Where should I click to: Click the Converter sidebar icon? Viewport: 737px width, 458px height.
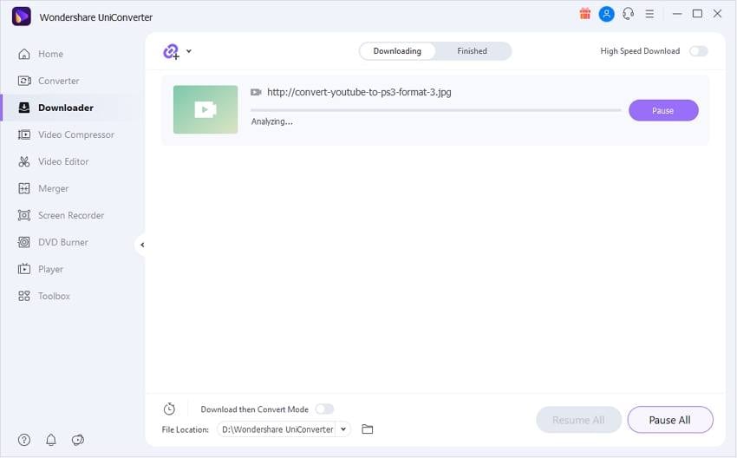[24, 81]
